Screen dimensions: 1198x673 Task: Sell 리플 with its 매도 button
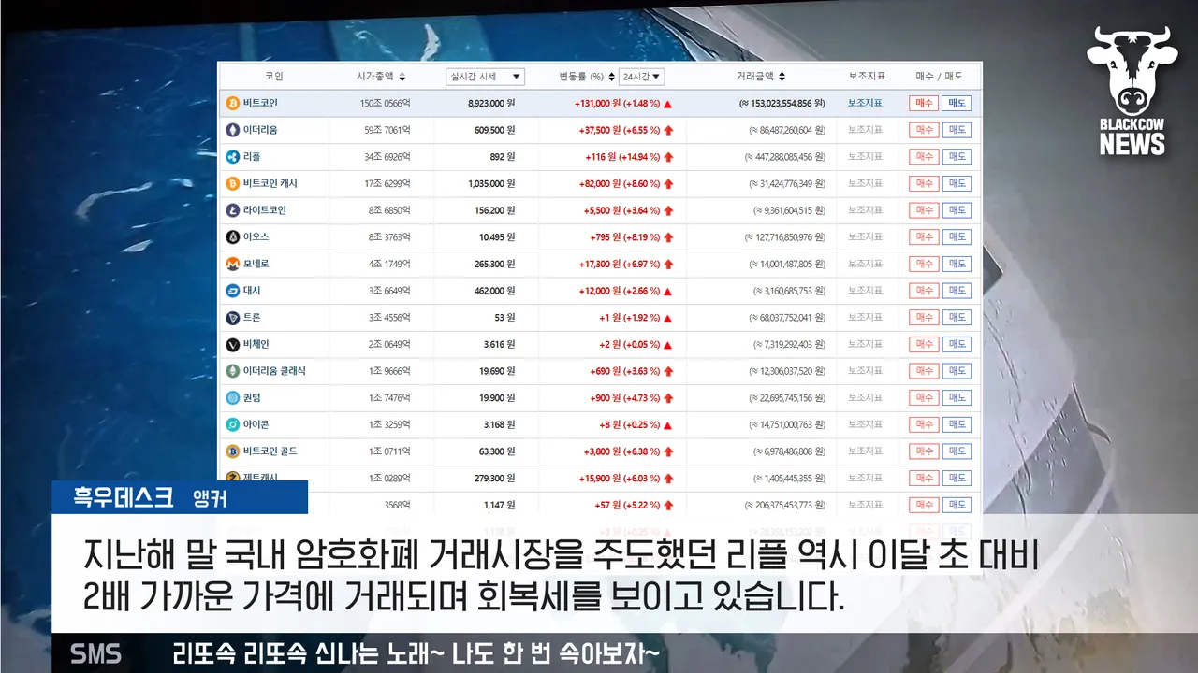(x=957, y=157)
